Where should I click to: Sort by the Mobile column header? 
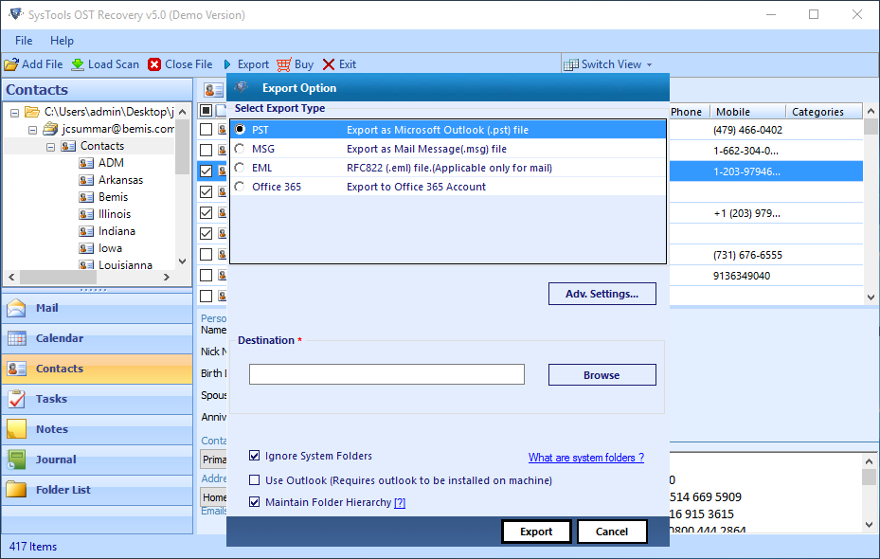click(x=747, y=112)
